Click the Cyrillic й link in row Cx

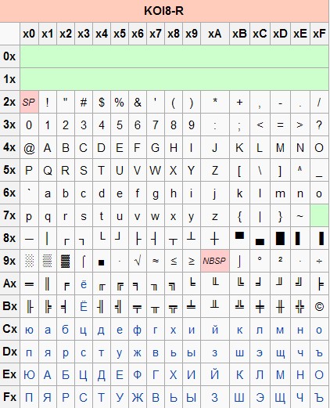tap(215, 330)
